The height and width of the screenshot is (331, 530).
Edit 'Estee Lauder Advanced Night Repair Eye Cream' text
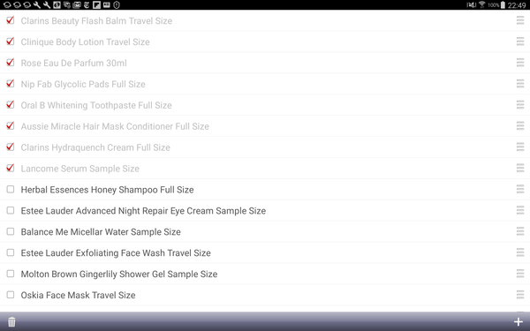(x=143, y=211)
